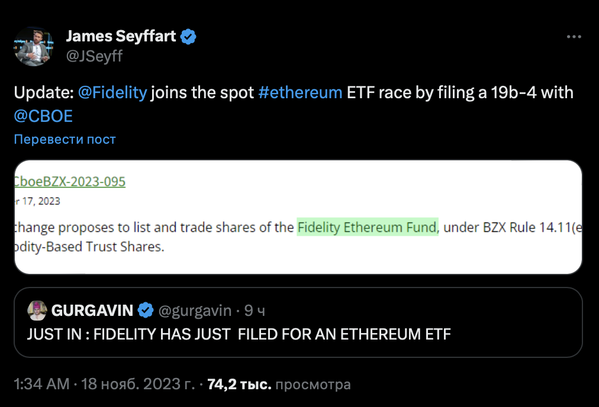Click GURGAVIN's verified checkmark badge
Image resolution: width=599 pixels, height=407 pixels.
coord(146,311)
